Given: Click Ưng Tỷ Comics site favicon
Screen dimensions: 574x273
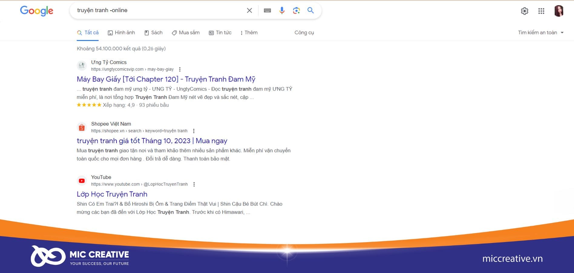Looking at the screenshot, I should 82,65.
